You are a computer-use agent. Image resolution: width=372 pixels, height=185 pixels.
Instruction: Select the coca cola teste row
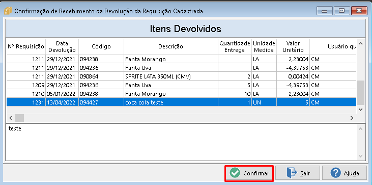pyautogui.click(x=181, y=102)
